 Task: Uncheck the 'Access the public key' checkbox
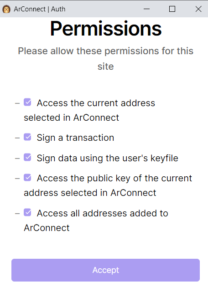pos(27,178)
